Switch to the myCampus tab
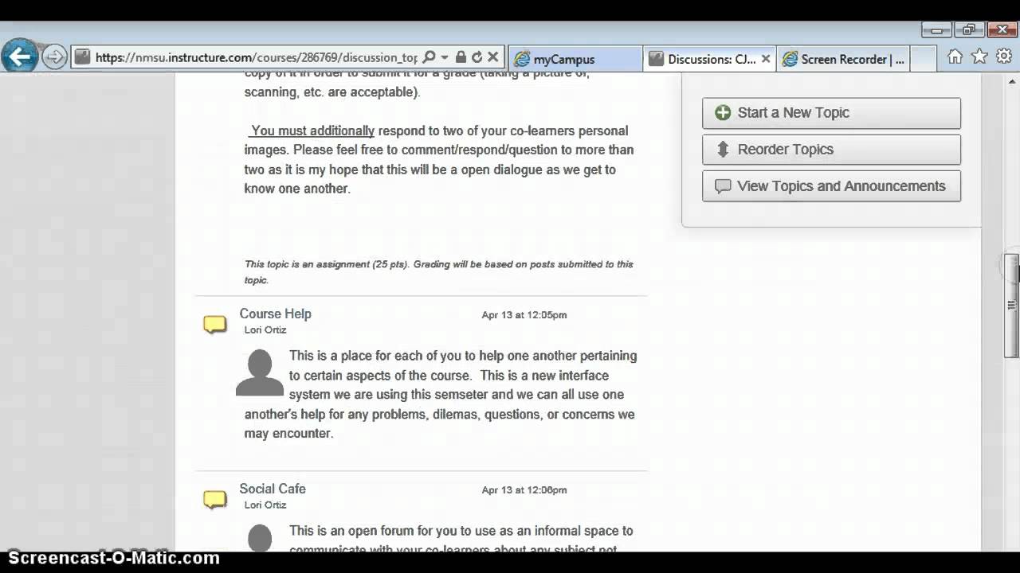 (x=574, y=59)
